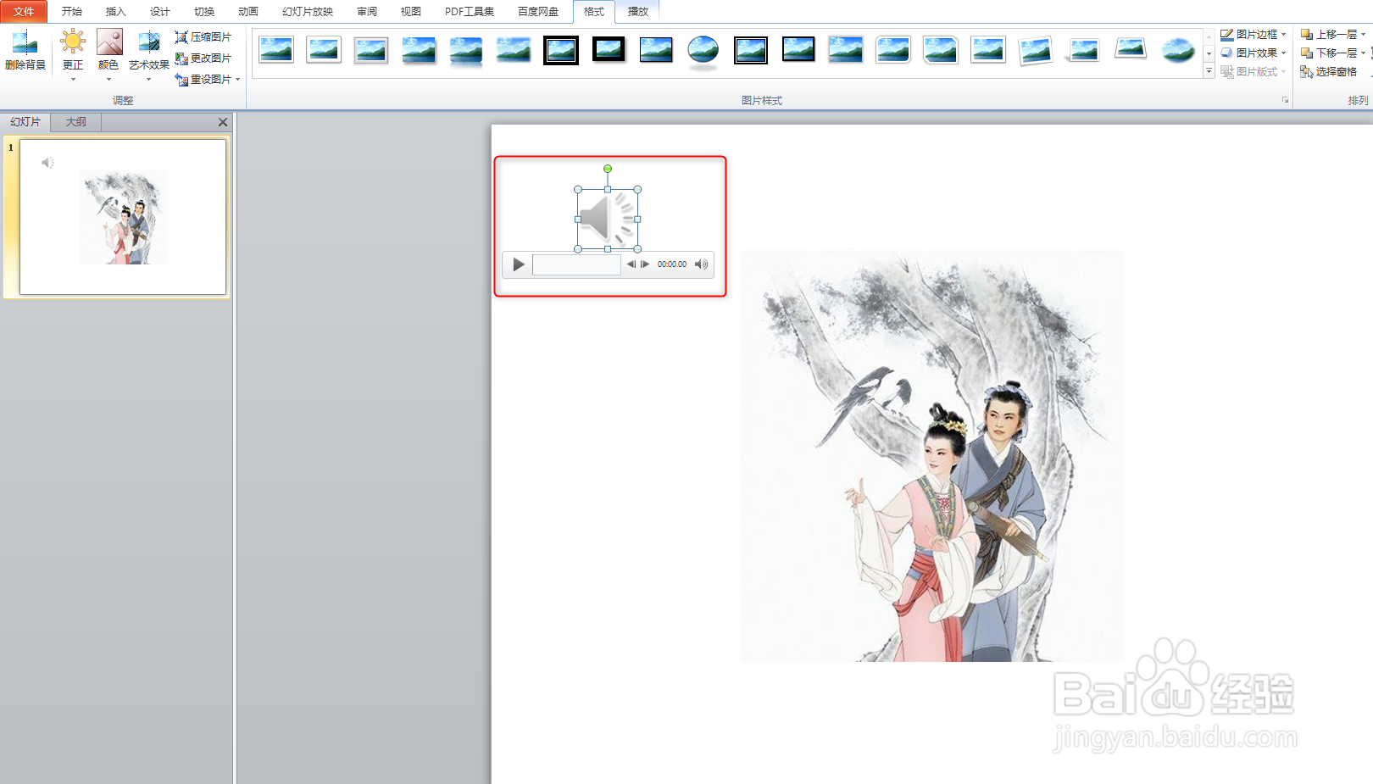Switch to the Home (开始) tab
The width and height of the screenshot is (1373, 784).
point(72,11)
